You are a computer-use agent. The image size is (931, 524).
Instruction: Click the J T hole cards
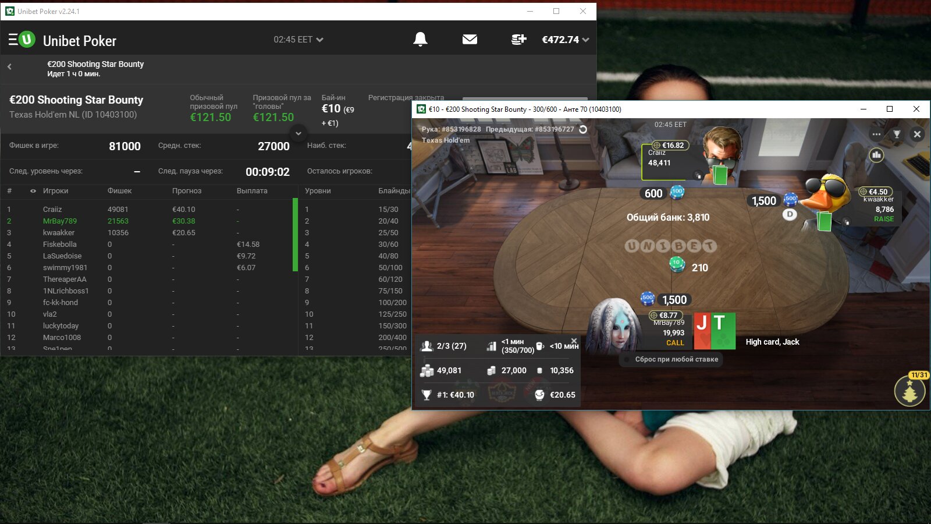tap(715, 331)
